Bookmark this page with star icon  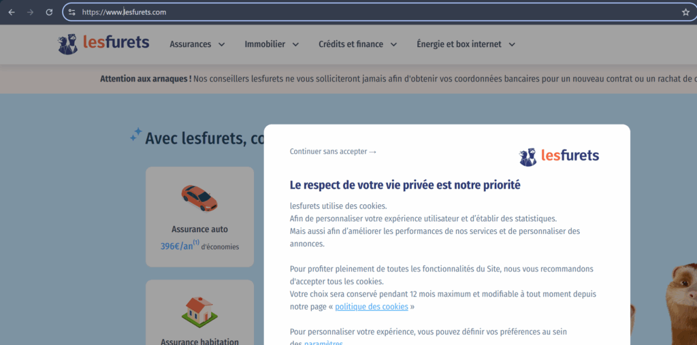(685, 12)
